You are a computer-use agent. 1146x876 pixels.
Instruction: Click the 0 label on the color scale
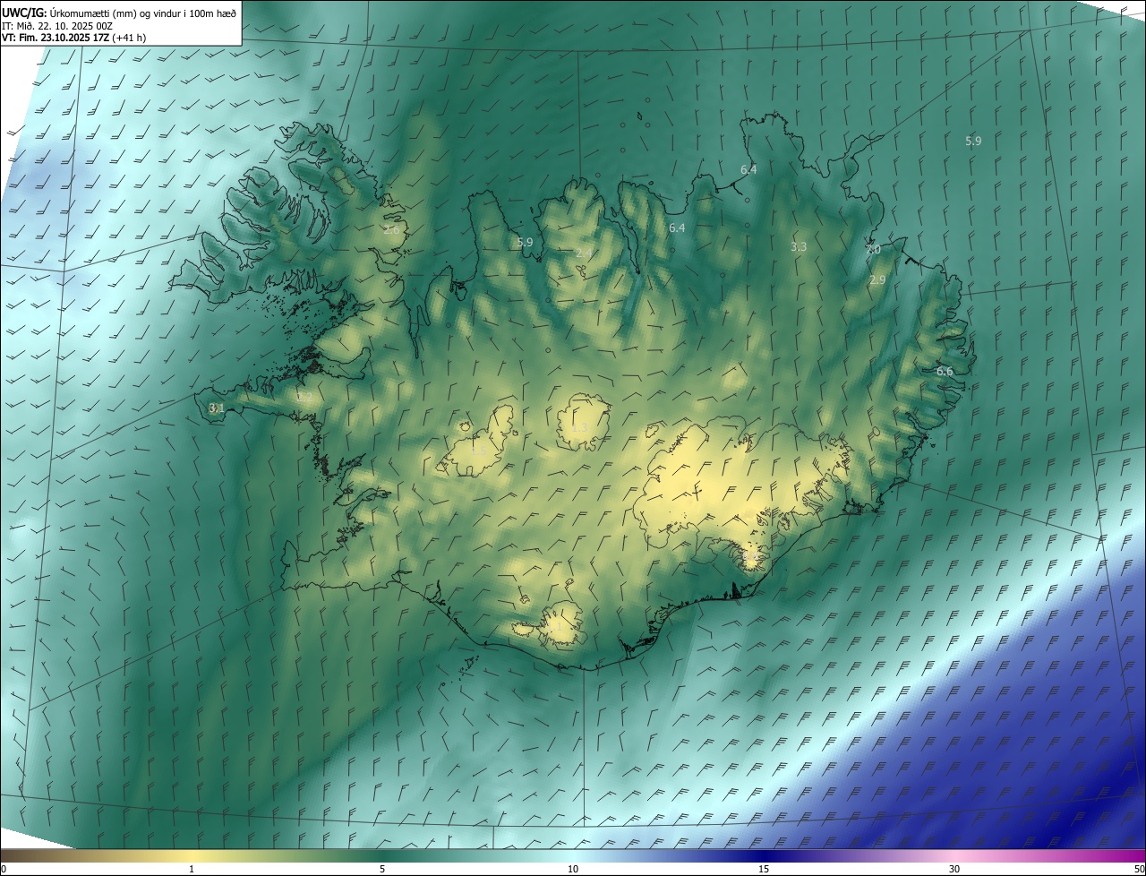click(x=4, y=869)
